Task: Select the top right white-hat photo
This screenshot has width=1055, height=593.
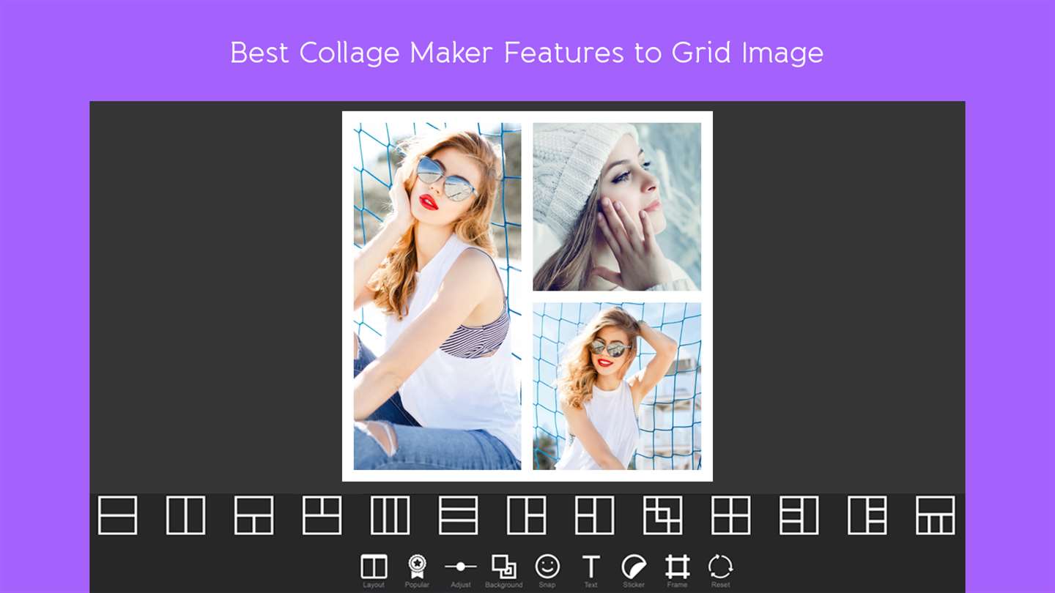Action: [x=617, y=206]
